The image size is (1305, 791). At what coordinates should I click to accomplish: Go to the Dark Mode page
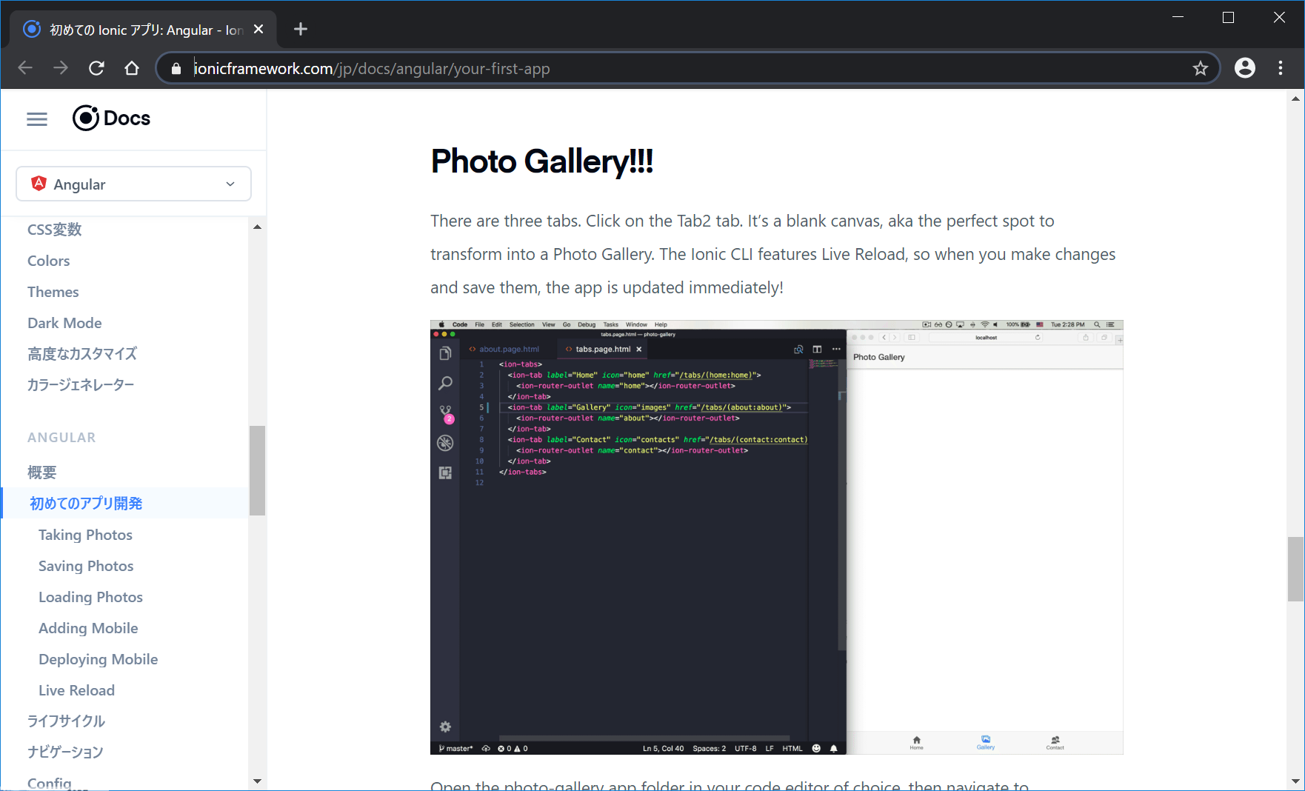[64, 323]
